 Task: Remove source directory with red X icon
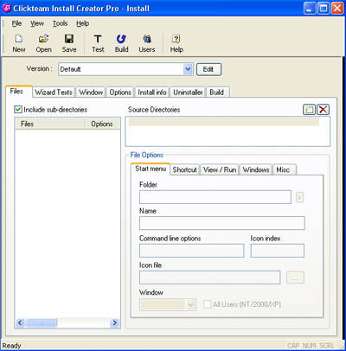(x=324, y=110)
